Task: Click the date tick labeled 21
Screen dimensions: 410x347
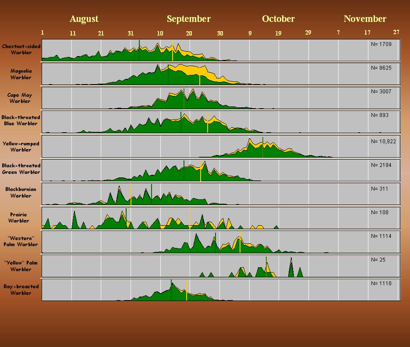Action: point(101,33)
